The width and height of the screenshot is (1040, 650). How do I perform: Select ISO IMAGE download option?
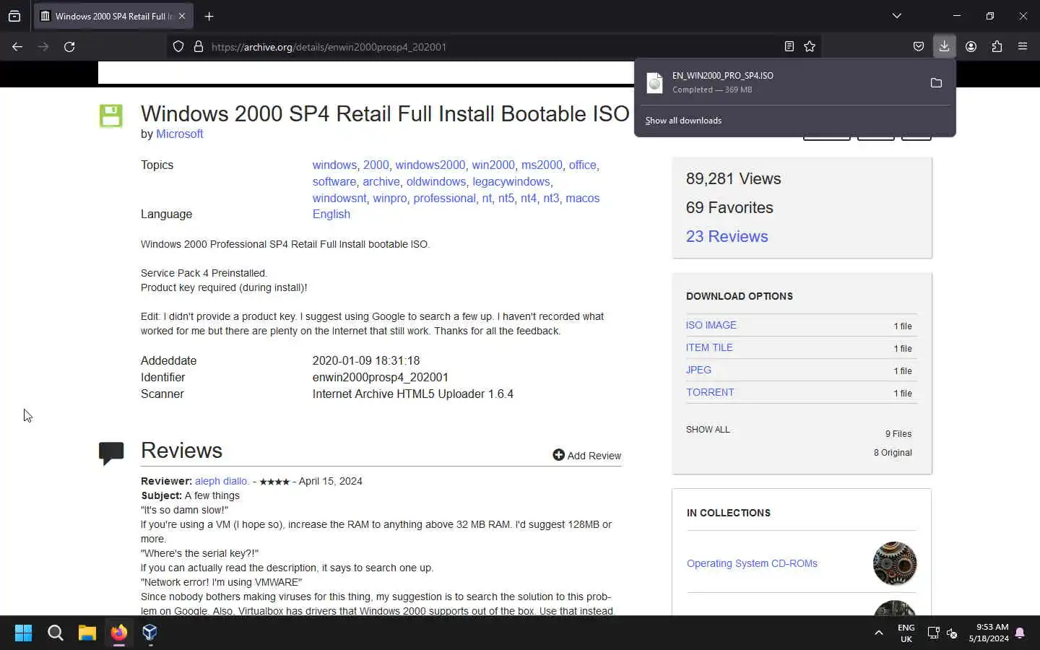(x=711, y=326)
